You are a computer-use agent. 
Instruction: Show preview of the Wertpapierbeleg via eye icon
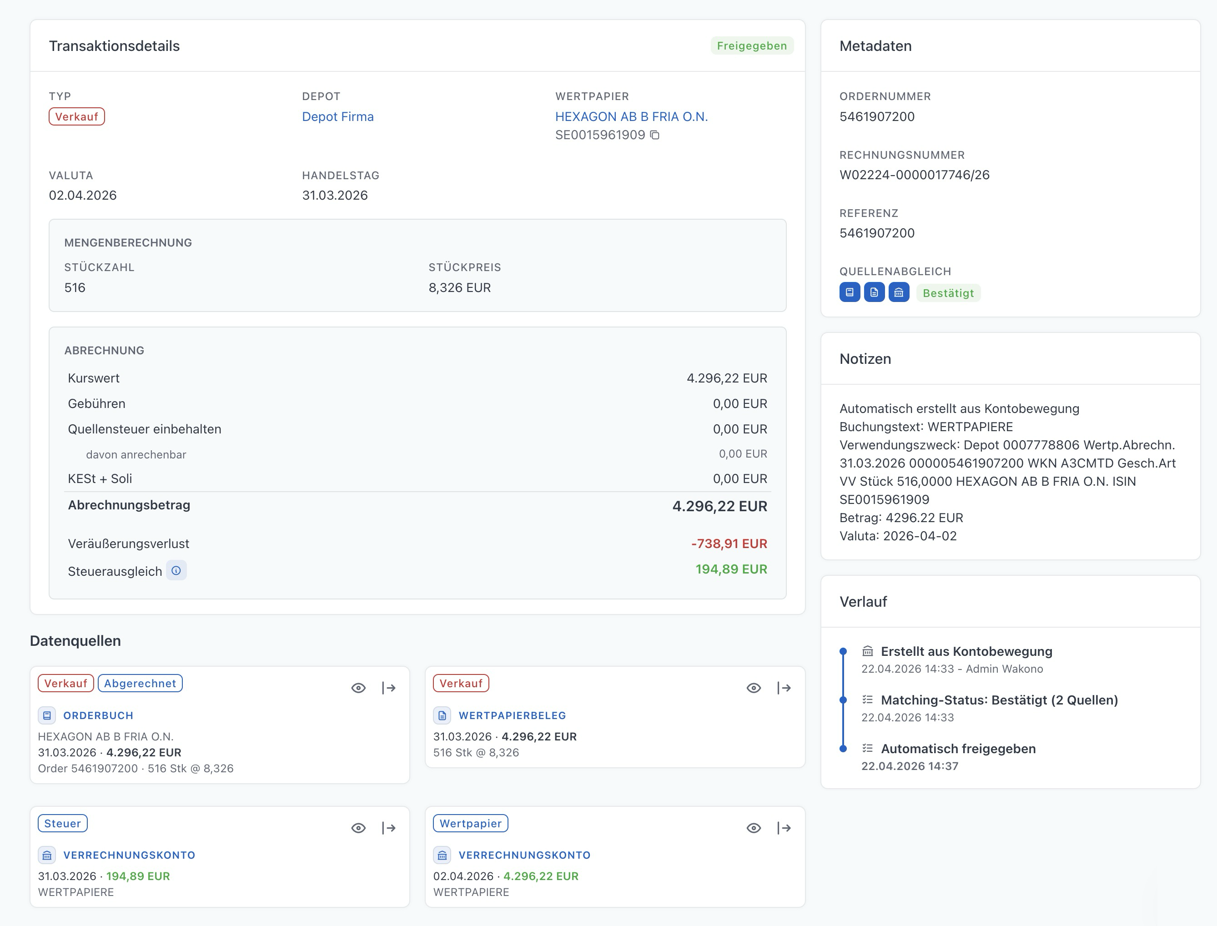pyautogui.click(x=753, y=688)
